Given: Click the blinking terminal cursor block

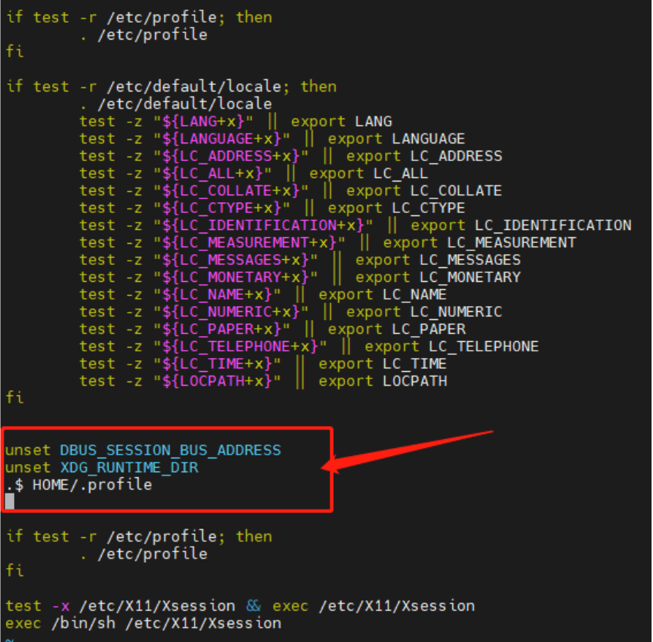Looking at the screenshot, I should [10, 501].
